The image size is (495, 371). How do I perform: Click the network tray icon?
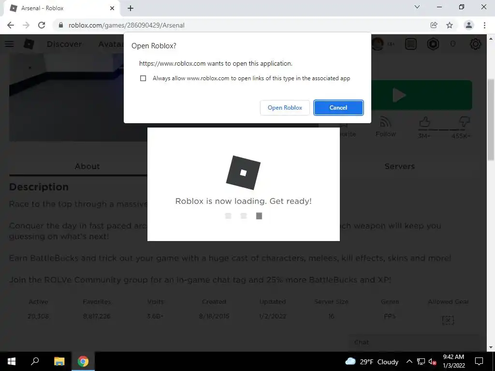point(421,362)
